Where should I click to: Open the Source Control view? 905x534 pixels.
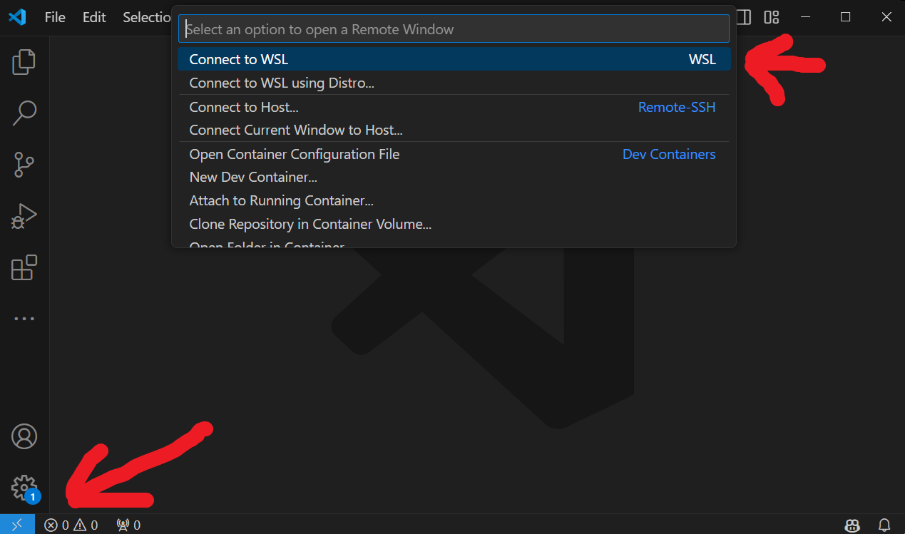click(x=24, y=164)
